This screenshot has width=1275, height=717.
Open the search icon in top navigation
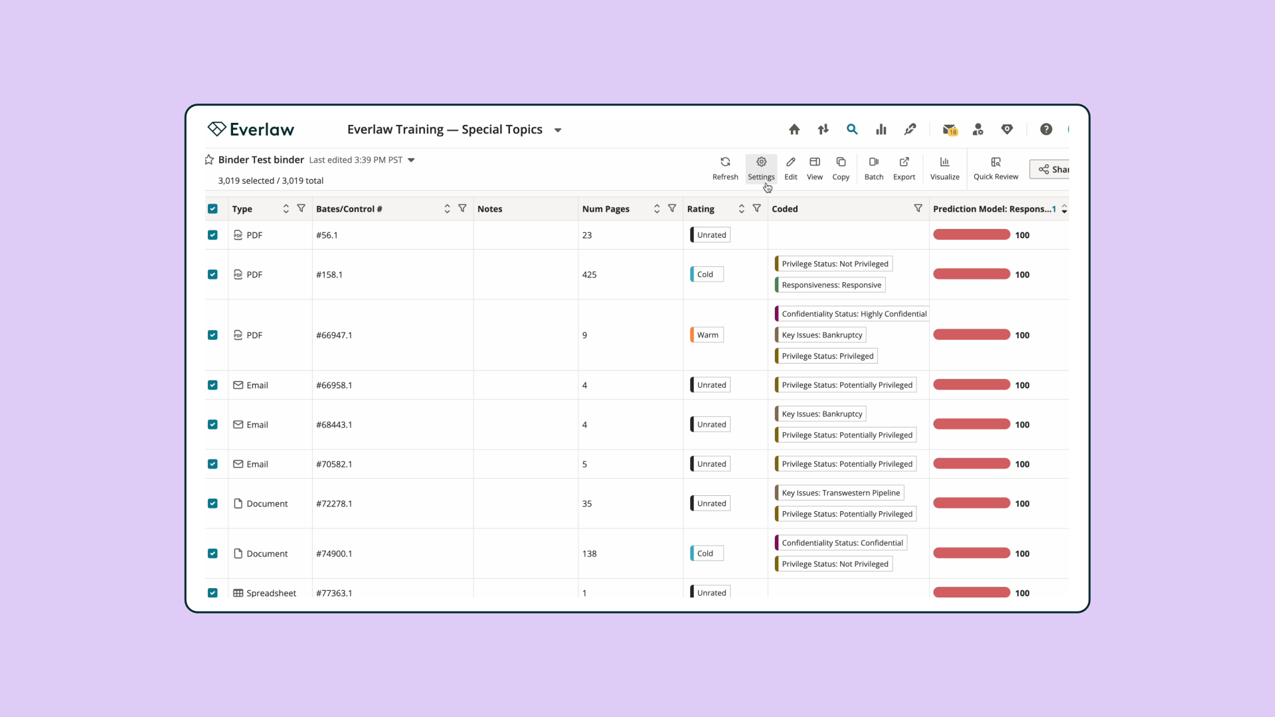tap(852, 129)
